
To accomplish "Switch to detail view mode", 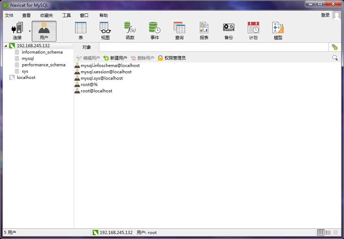I will coord(336,232).
